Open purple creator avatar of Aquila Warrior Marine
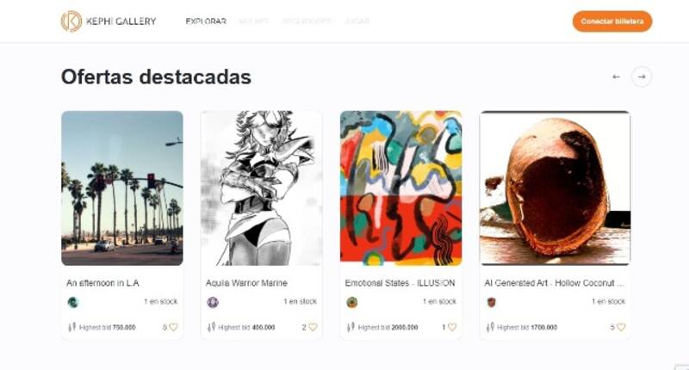689x370 pixels. click(x=213, y=302)
